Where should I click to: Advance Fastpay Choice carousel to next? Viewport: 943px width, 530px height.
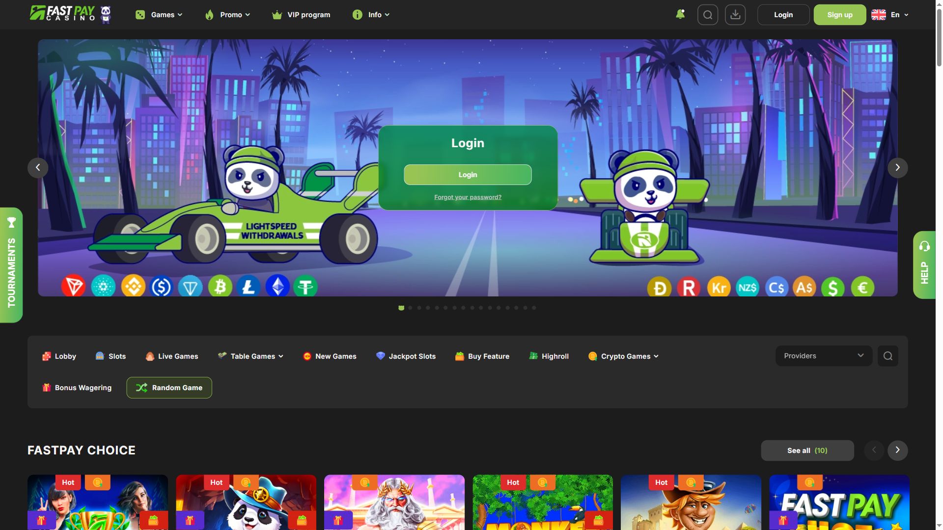898,450
